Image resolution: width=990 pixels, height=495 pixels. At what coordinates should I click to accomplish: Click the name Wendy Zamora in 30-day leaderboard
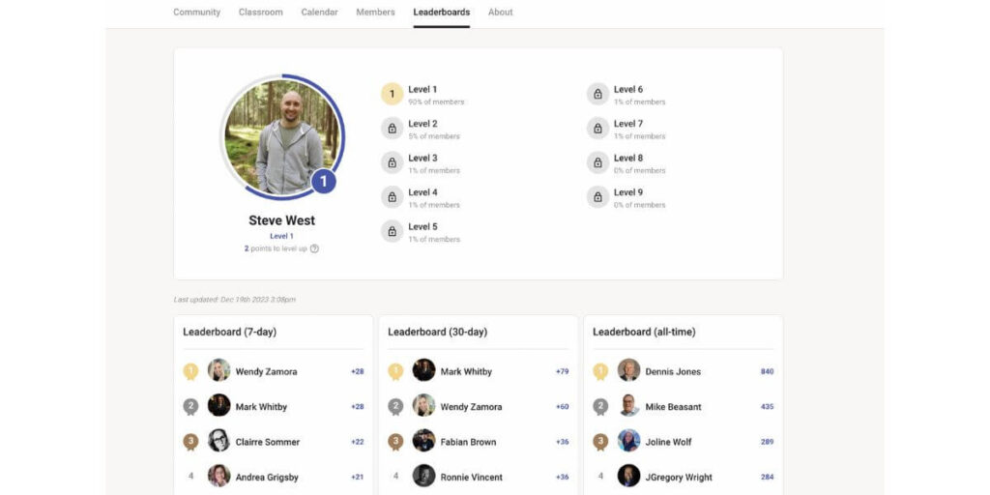(471, 407)
